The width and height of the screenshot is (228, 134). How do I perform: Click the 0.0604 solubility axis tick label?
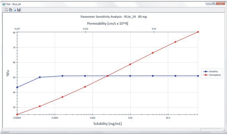[55, 118]
